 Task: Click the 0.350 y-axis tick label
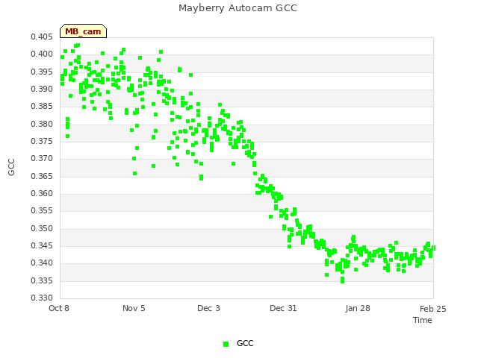click(42, 228)
